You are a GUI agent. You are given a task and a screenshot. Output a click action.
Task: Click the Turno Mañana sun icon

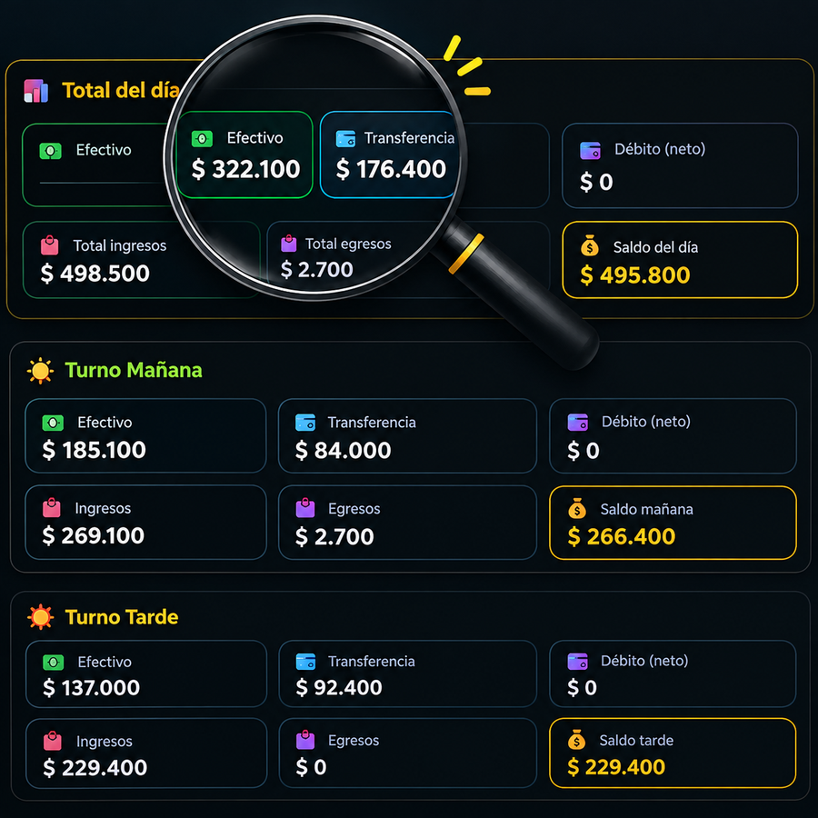click(x=40, y=371)
